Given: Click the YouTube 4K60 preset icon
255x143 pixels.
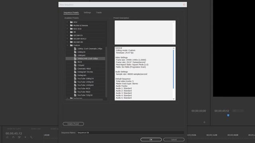Looking at the screenshot, I should [75, 92].
